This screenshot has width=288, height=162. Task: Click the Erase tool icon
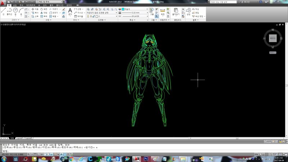click(64, 9)
